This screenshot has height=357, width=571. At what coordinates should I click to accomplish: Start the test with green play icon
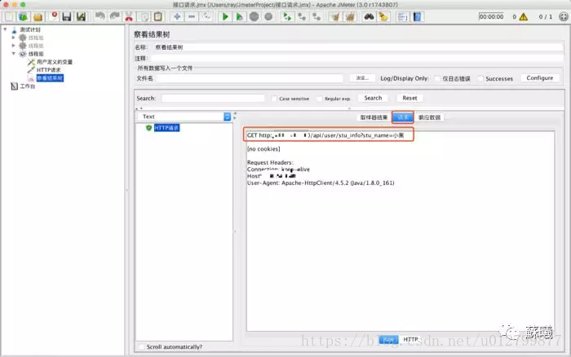[x=225, y=17]
